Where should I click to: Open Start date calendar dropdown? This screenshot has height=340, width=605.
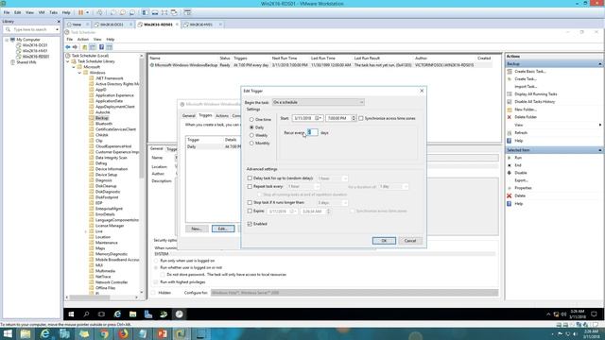[x=319, y=118]
